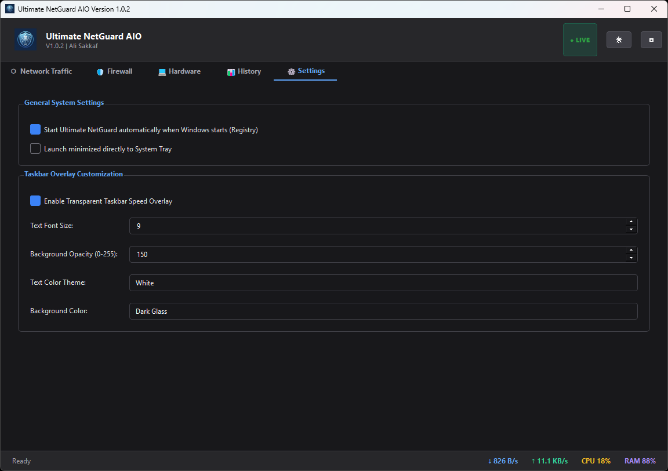Increase Background Opacity with up arrow
Image resolution: width=668 pixels, height=471 pixels.
point(631,251)
